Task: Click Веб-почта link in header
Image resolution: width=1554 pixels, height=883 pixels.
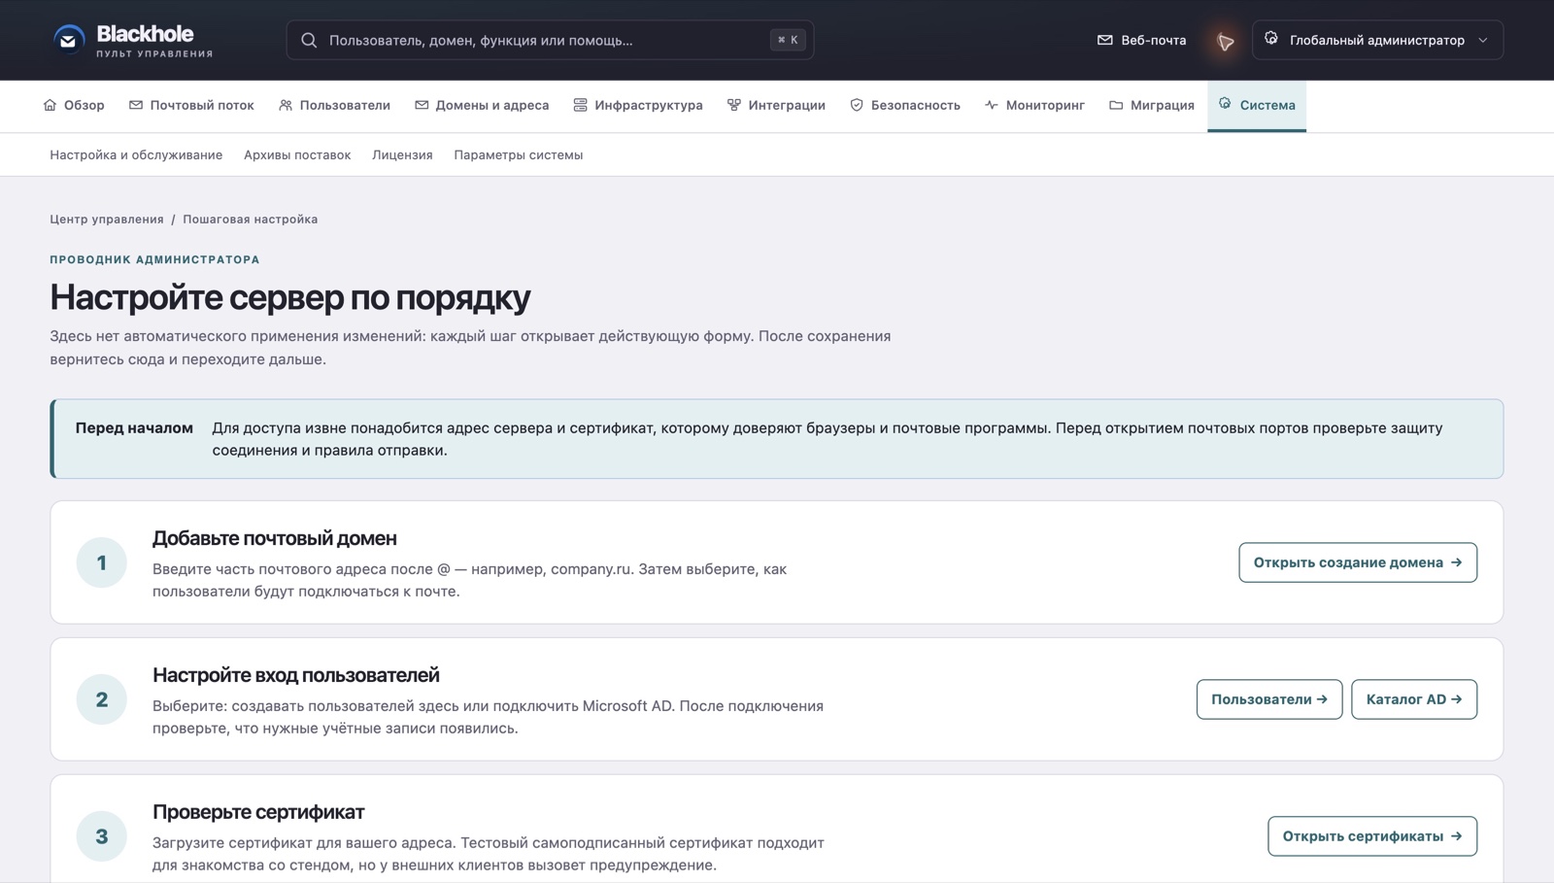Action: click(x=1142, y=40)
